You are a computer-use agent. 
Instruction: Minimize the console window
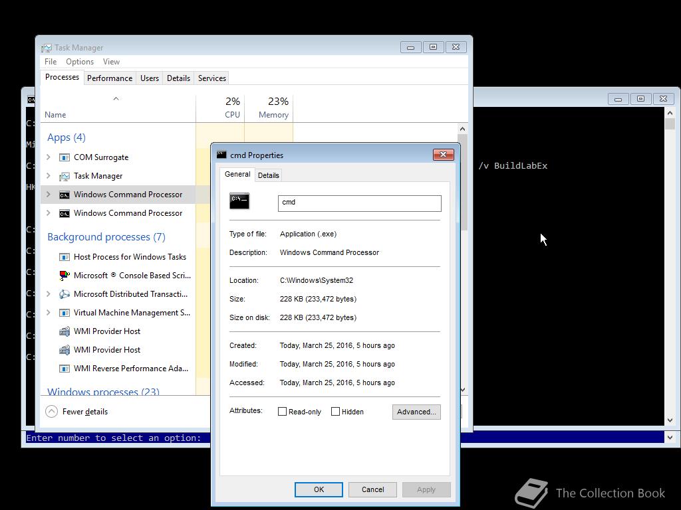618,99
